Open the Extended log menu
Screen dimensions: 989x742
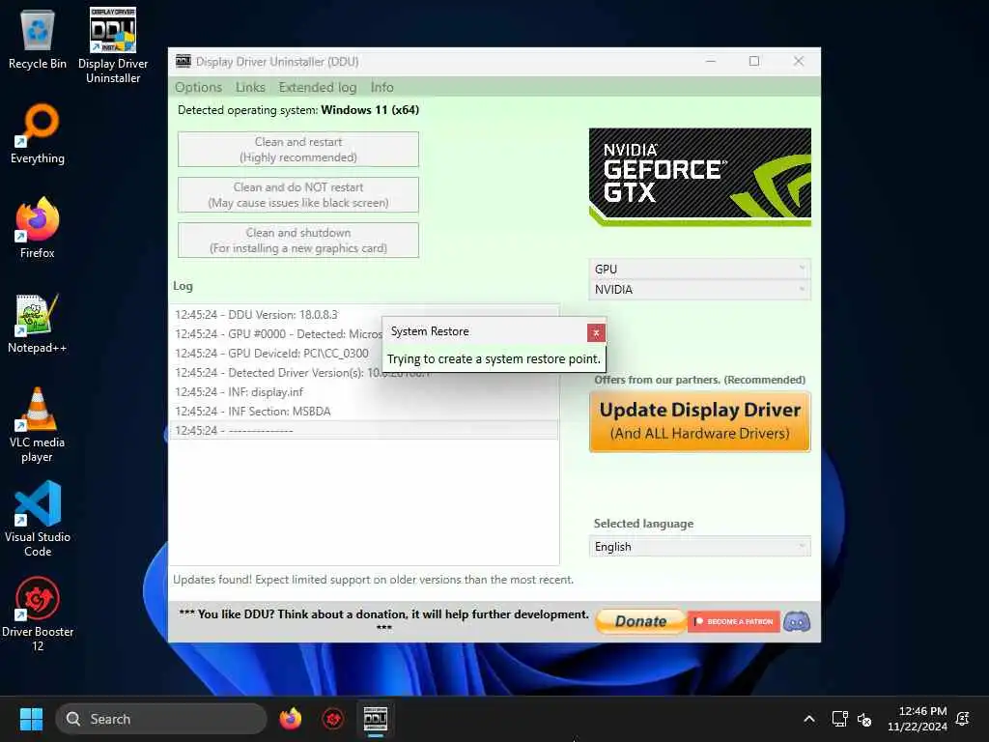click(x=318, y=87)
